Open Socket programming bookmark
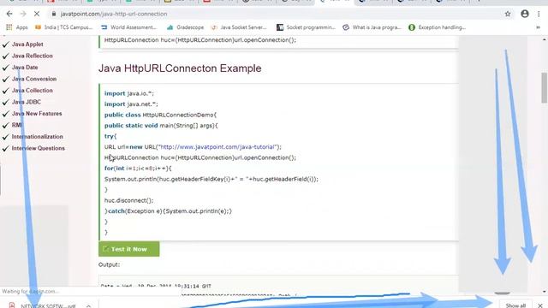This screenshot has width=548, height=308. 307,27
